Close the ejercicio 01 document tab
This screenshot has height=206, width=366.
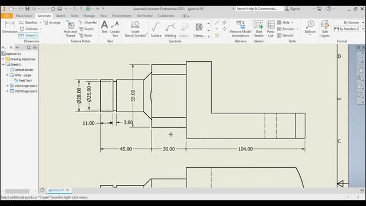(x=67, y=190)
